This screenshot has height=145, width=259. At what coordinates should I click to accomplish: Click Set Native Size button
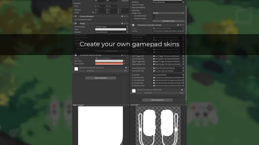click(x=168, y=21)
